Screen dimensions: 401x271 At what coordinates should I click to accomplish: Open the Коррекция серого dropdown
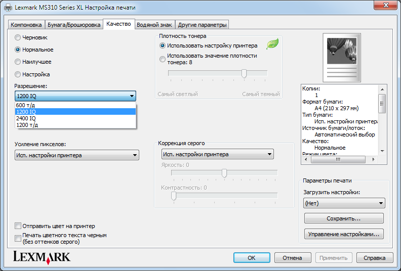coord(218,154)
